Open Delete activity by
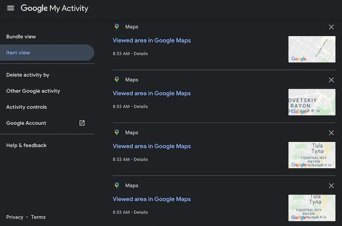Image resolution: width=342 pixels, height=226 pixels. 28,75
